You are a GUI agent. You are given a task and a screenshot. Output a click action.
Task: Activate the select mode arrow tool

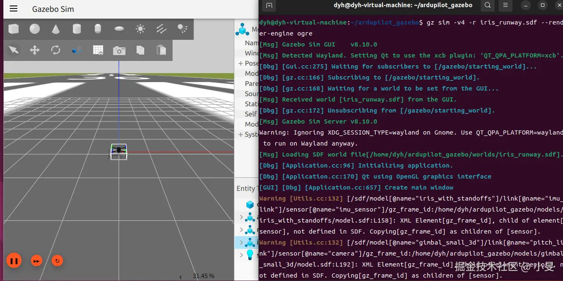14,50
